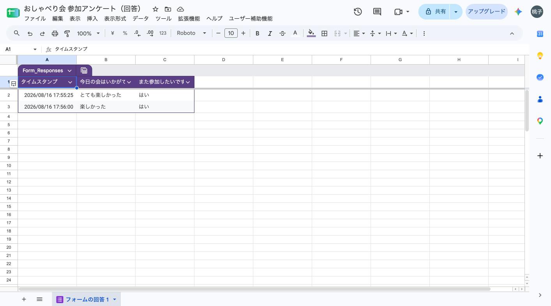Open the 桃子 account avatar
Screen dimensions: 551x306
tap(537, 12)
